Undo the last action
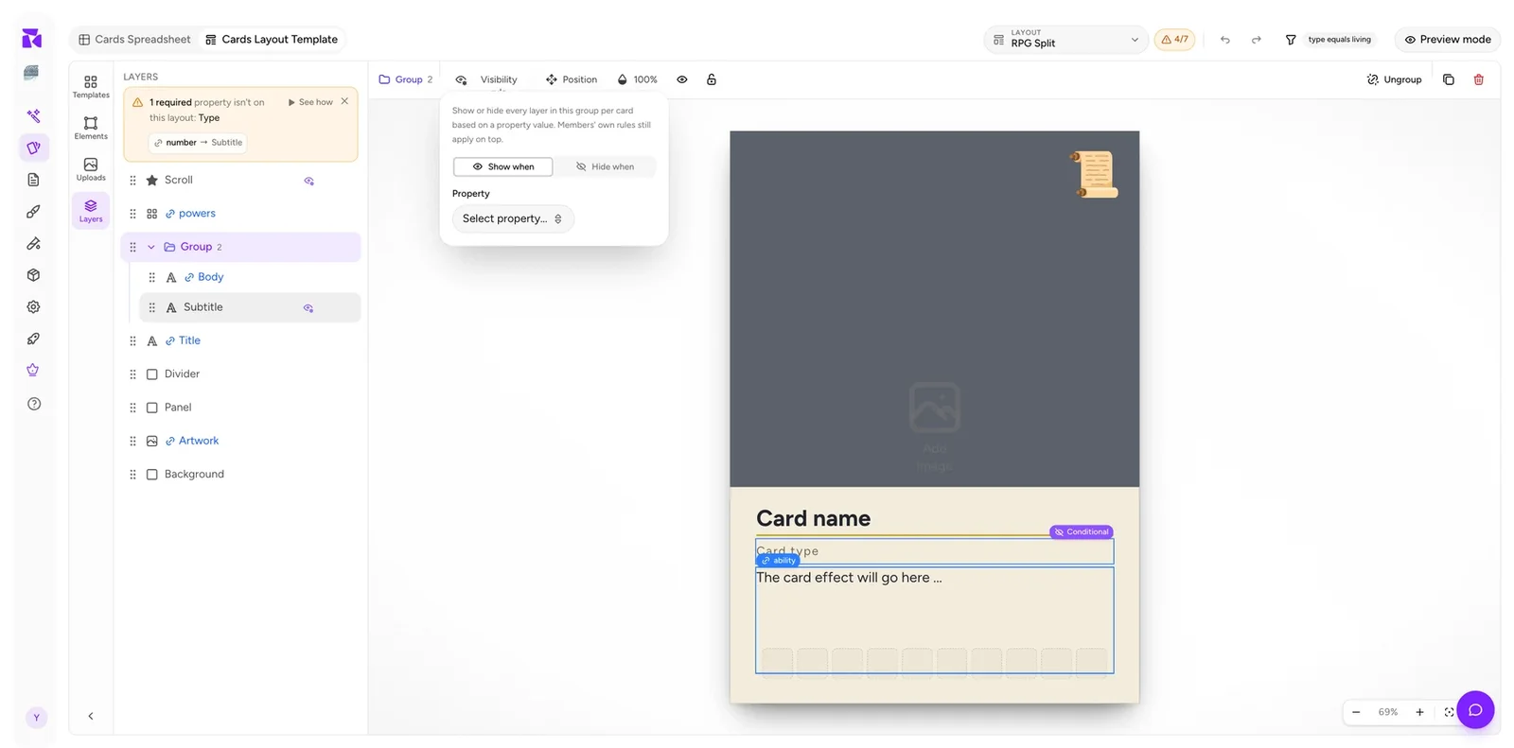This screenshot has height=748, width=1514. (1224, 40)
